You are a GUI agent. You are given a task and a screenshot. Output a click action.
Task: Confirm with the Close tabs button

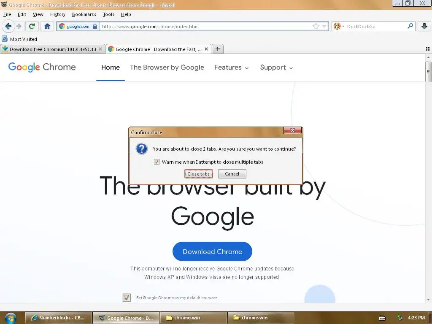coord(198,174)
